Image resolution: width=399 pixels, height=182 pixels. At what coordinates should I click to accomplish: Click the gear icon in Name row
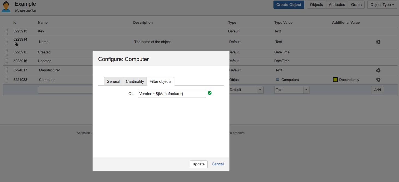click(x=378, y=42)
